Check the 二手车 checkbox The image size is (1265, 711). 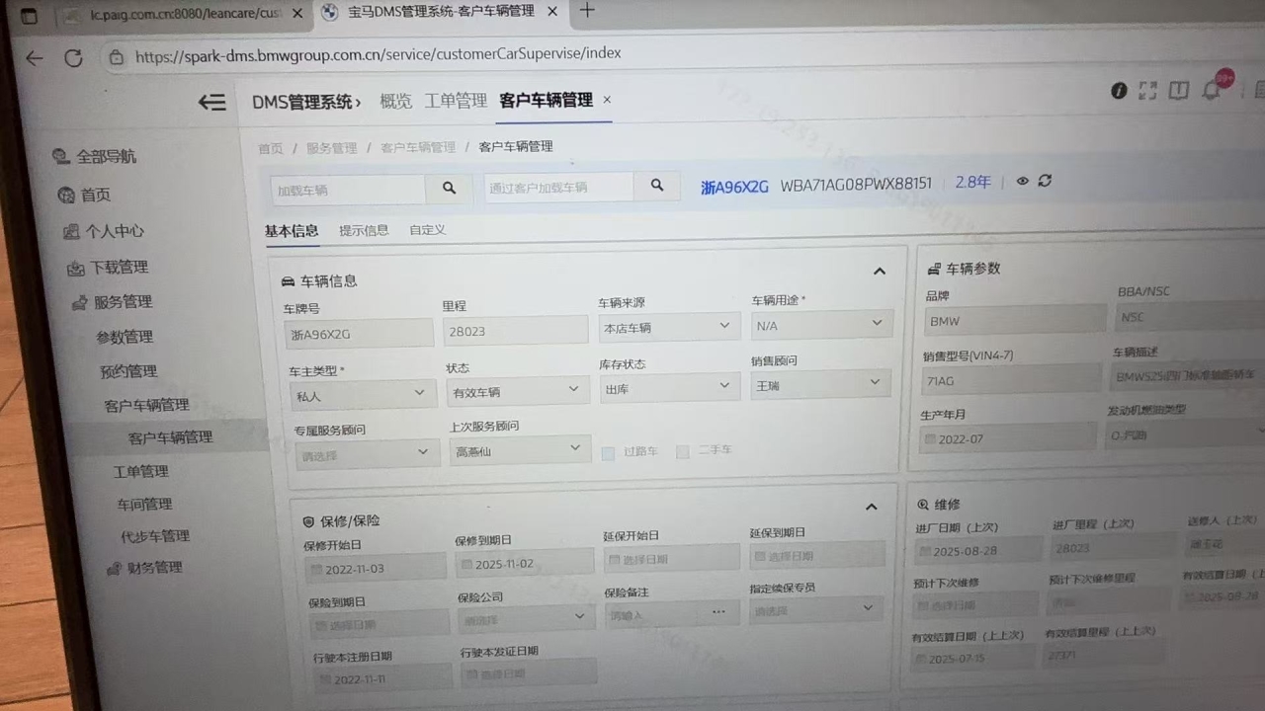683,451
